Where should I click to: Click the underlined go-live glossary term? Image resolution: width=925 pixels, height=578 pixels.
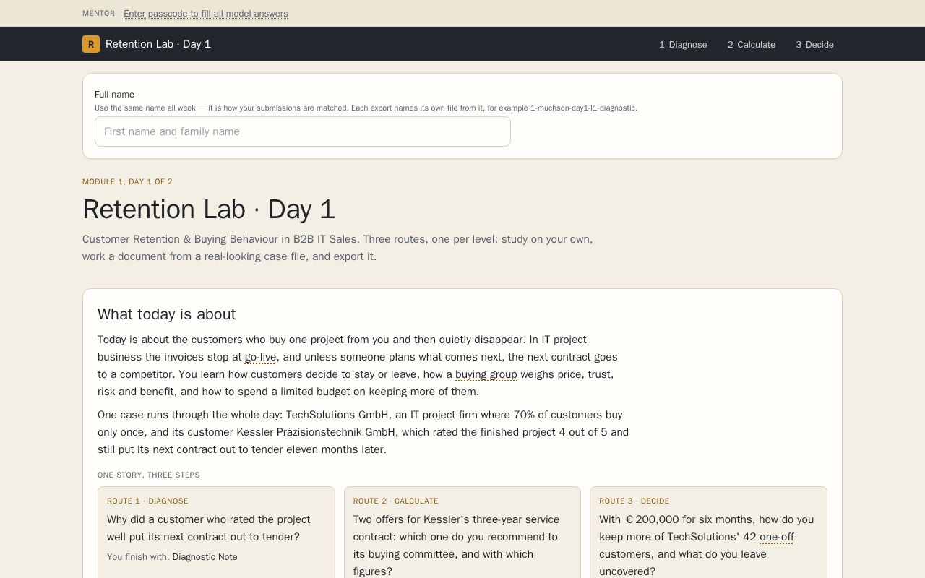coord(260,357)
